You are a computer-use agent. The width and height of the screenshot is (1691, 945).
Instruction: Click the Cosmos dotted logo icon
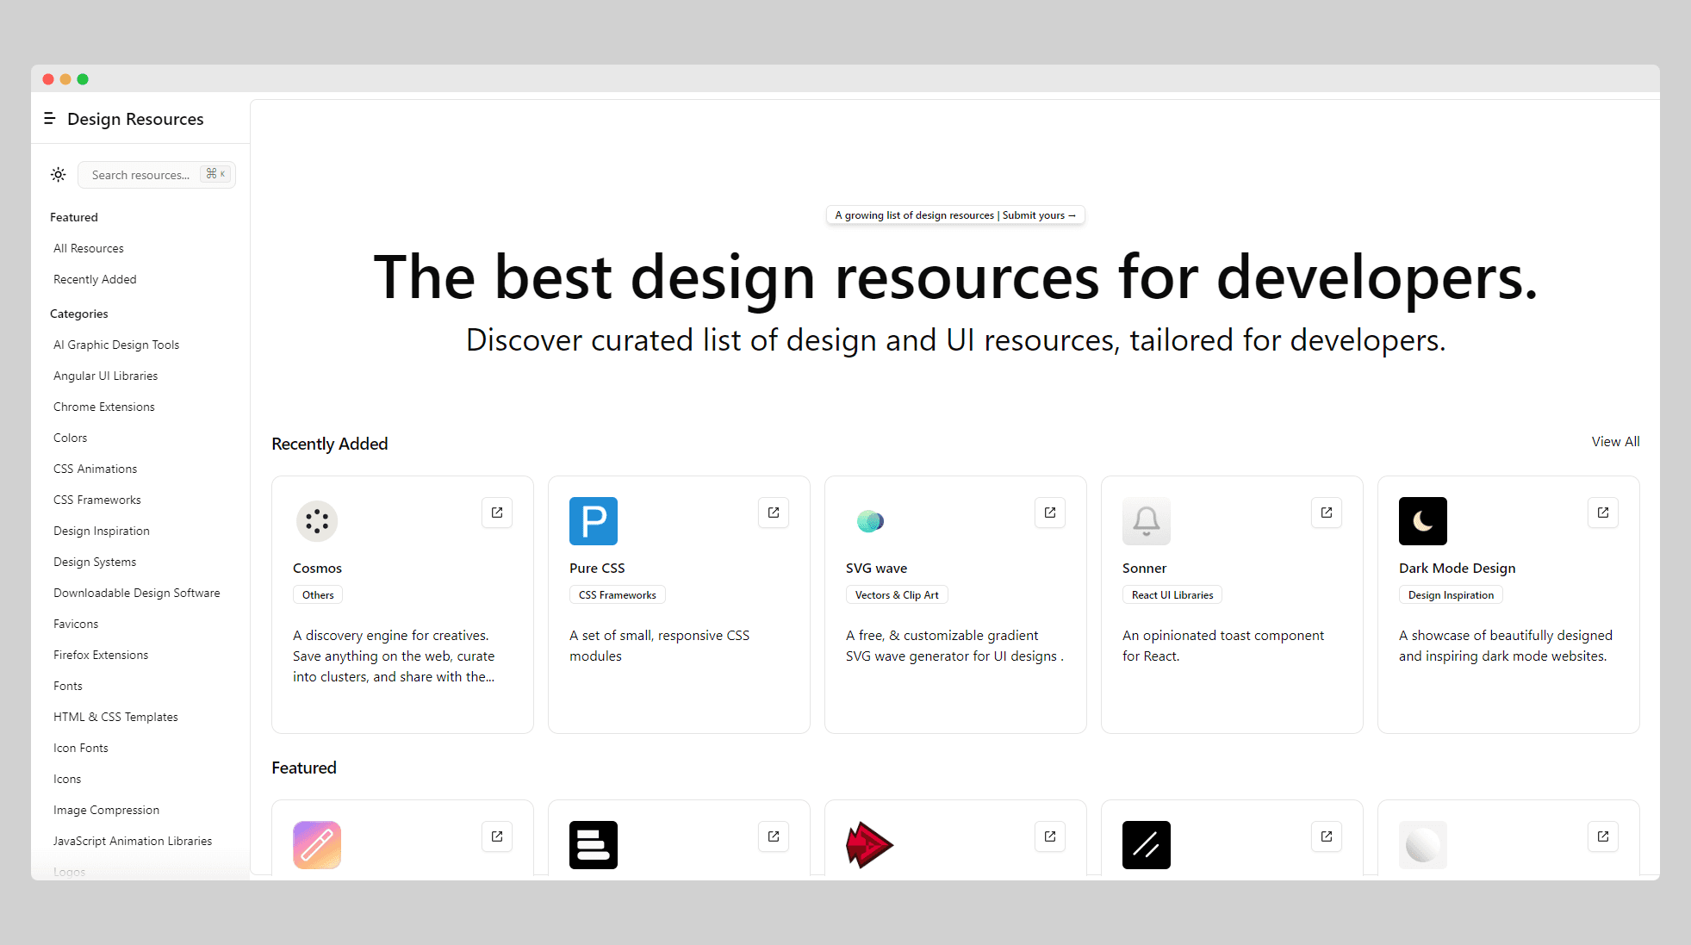[x=317, y=521]
